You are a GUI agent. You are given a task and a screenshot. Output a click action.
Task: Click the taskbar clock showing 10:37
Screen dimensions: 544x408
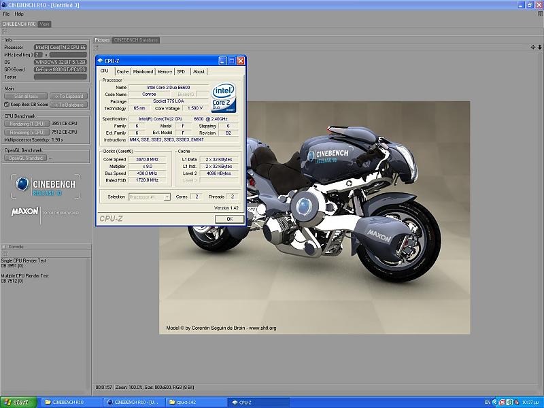[x=530, y=403]
